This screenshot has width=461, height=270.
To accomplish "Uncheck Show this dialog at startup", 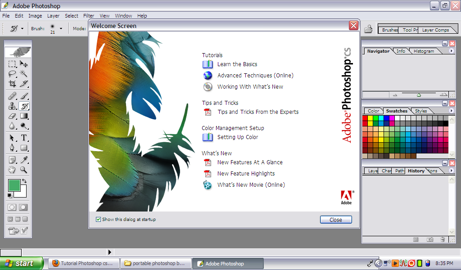I will coord(98,220).
